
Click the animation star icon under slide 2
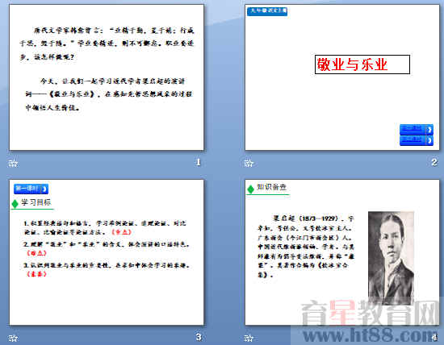(249, 163)
